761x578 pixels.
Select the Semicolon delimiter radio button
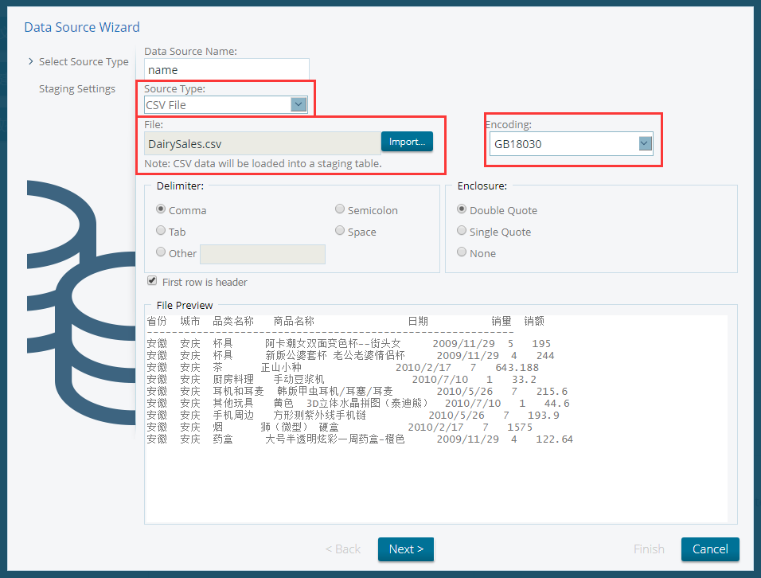point(340,209)
